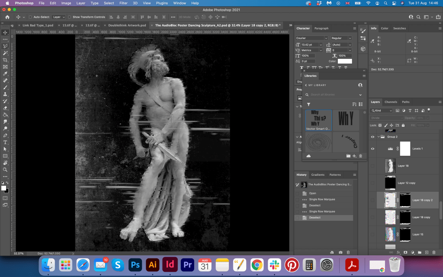This screenshot has width=443, height=277.
Task: Show the Layer 12 copy layer
Action: click(372, 182)
